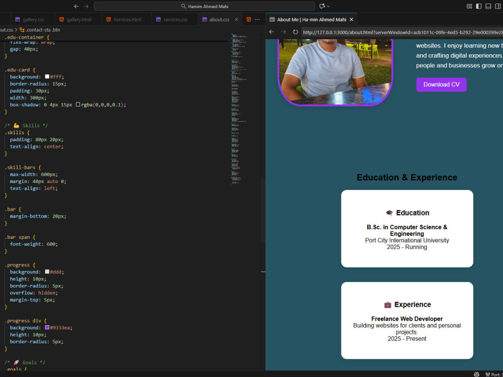
Task: Open the #fff color swatch in .edu-card
Action: click(x=47, y=76)
